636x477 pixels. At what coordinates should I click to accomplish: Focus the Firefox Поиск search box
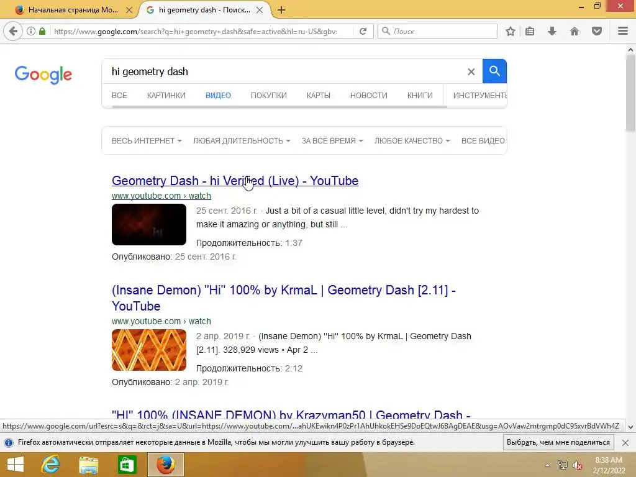coord(437,31)
